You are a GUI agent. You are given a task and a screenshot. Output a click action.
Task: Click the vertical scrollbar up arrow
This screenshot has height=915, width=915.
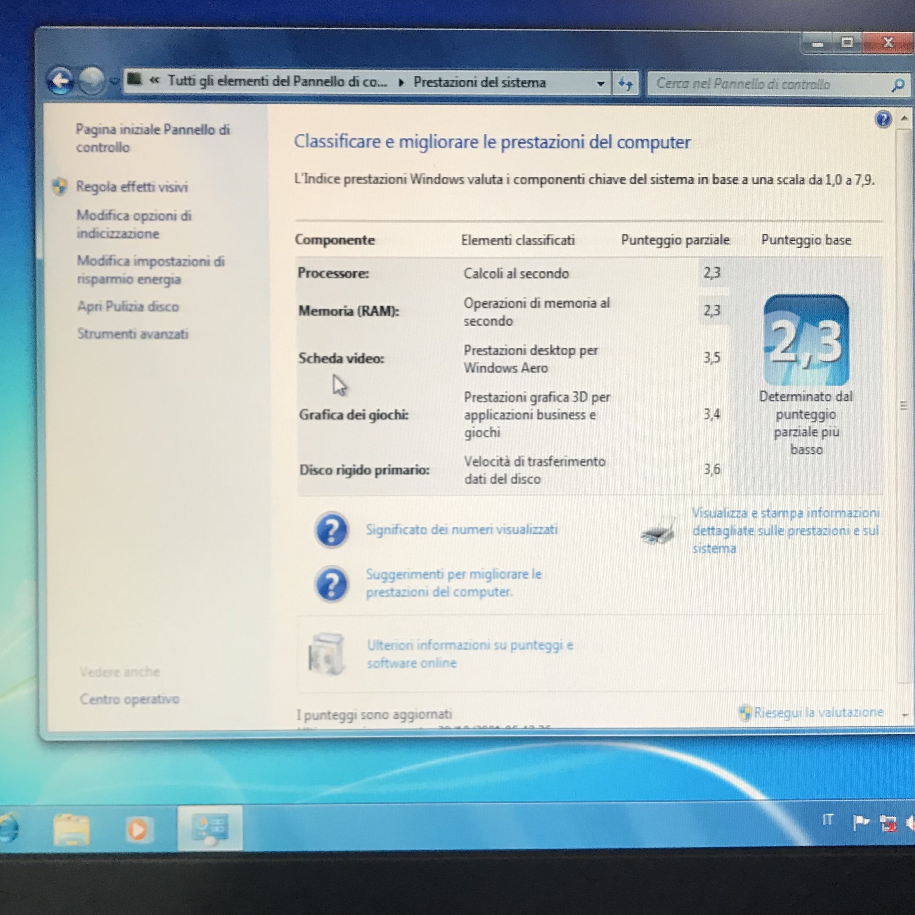click(904, 118)
